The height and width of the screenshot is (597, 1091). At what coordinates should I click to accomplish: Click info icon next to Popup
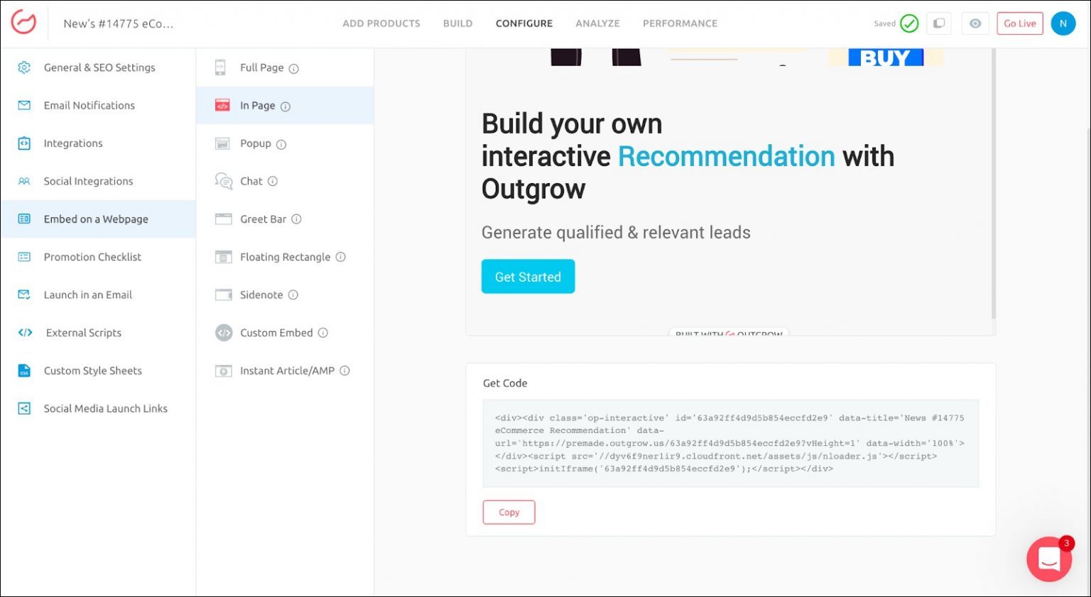(281, 144)
